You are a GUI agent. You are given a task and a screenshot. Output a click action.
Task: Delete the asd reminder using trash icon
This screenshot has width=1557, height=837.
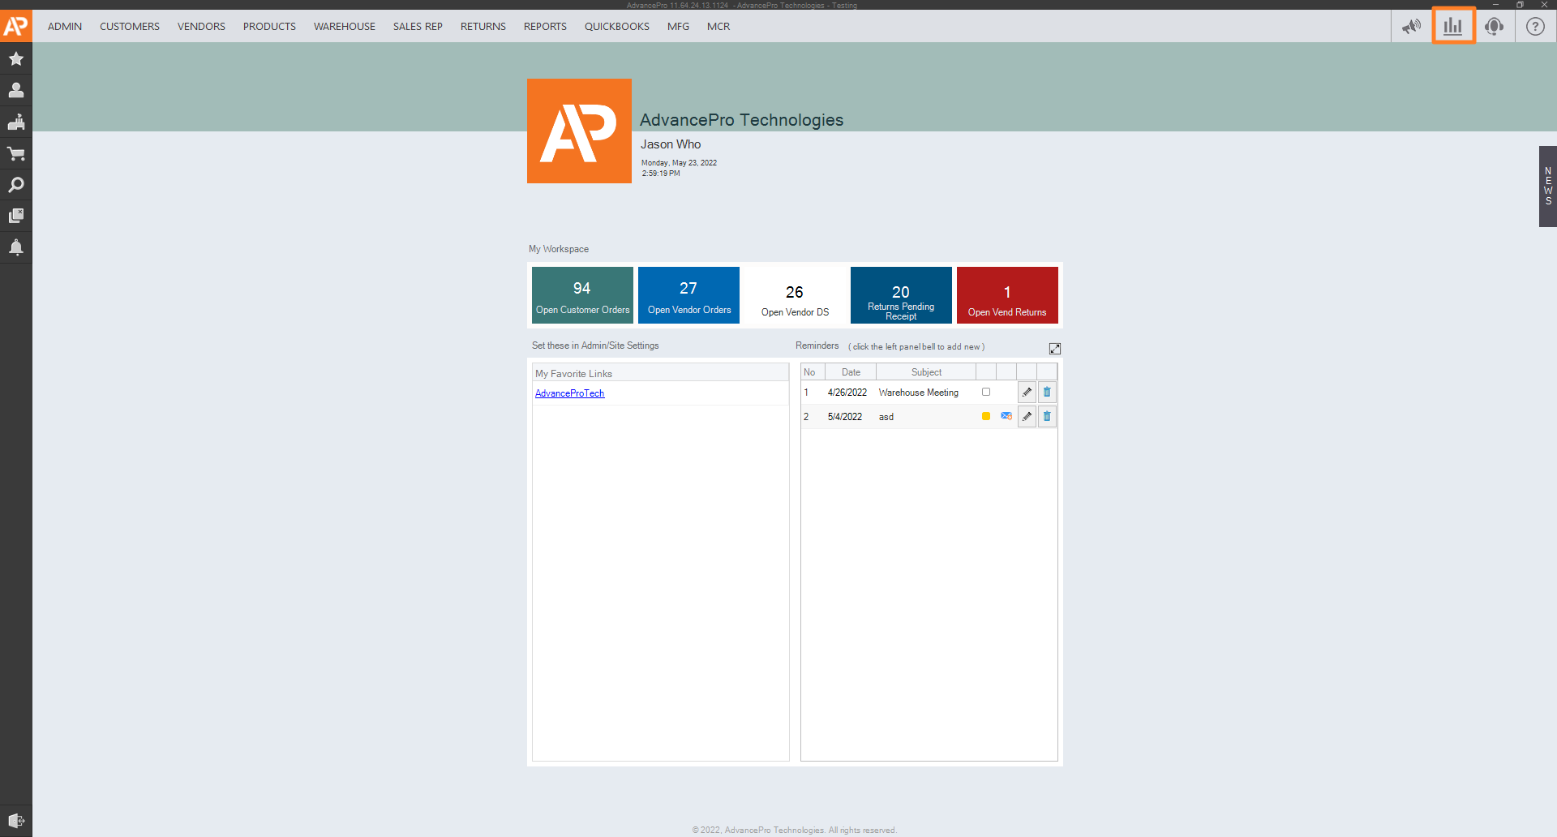click(1046, 416)
